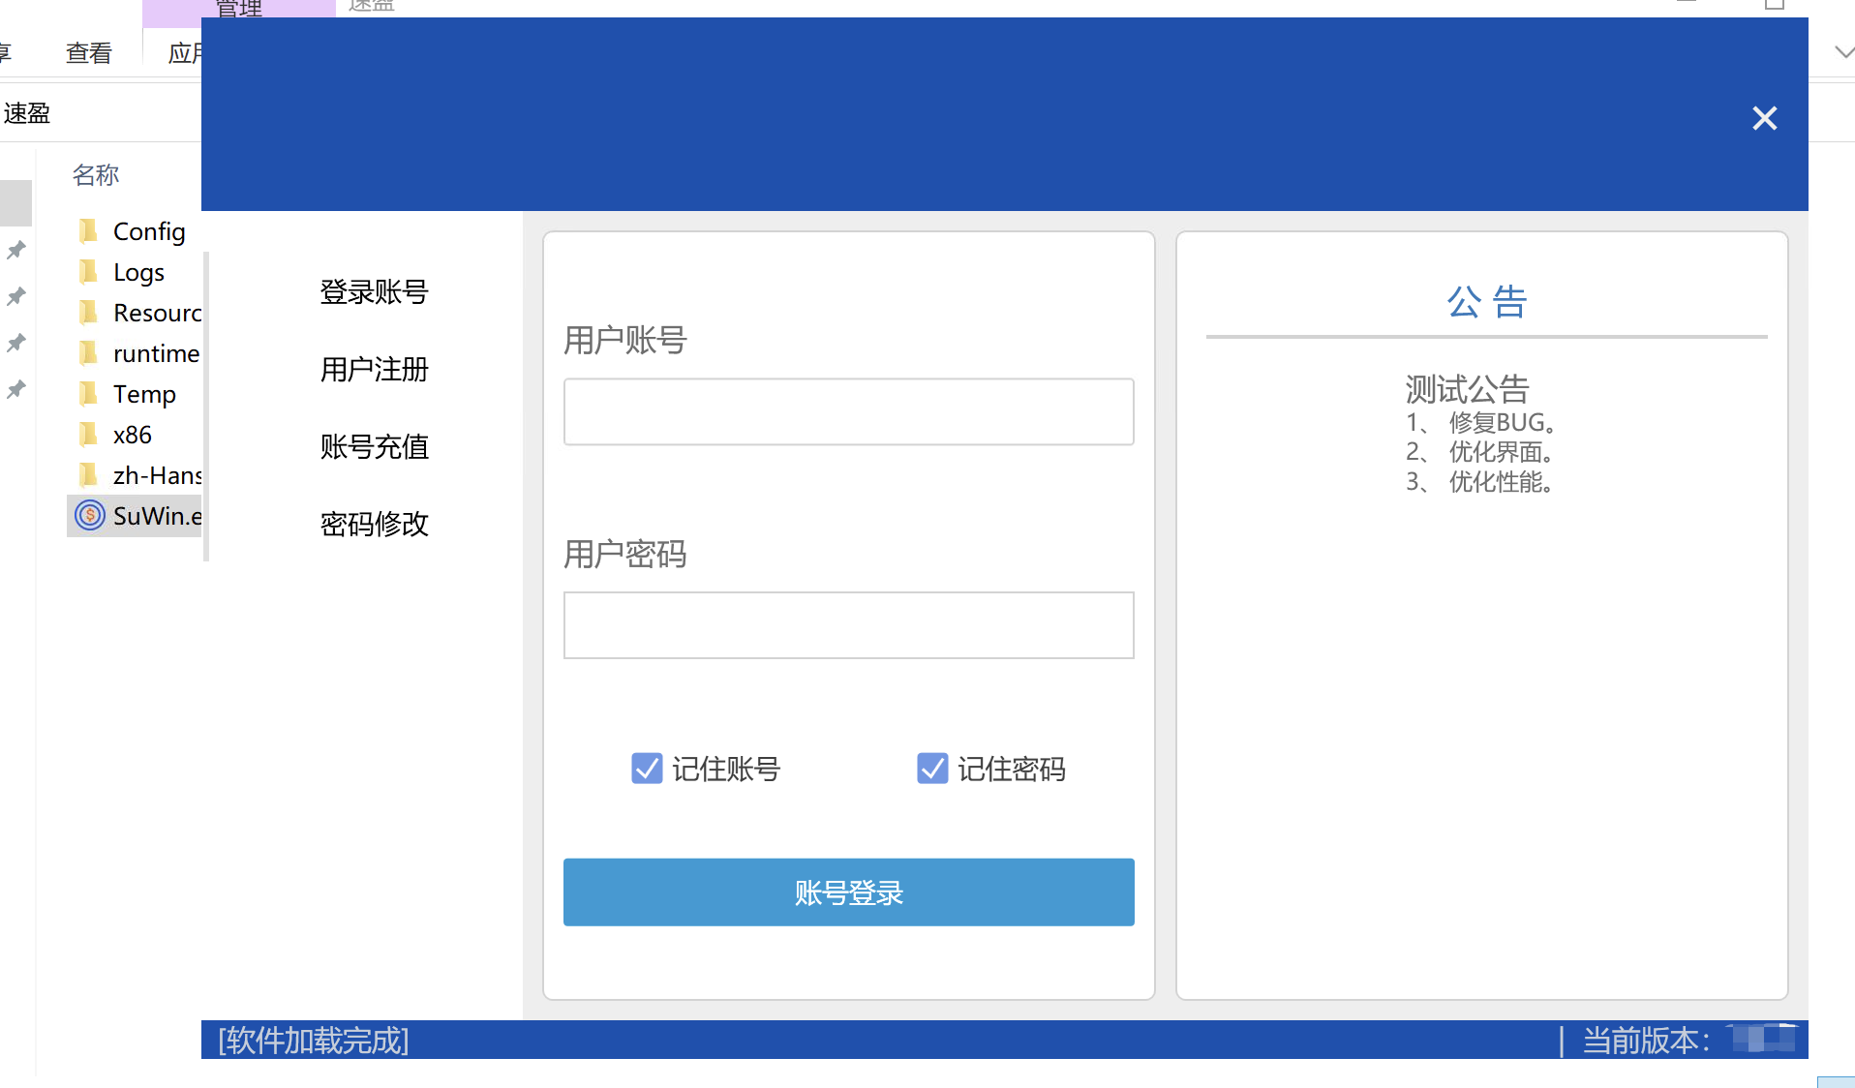Click the announcement line 3、优化性能

pos(1480,482)
